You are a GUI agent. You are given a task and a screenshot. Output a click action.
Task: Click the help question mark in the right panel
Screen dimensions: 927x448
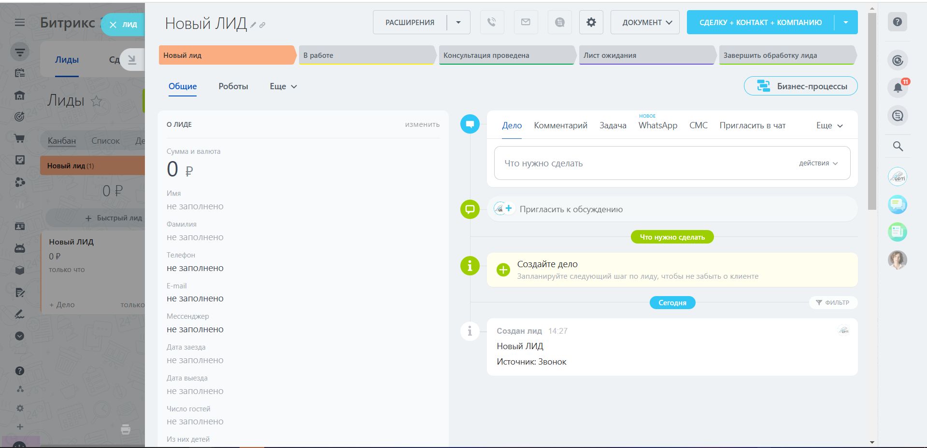coord(898,22)
